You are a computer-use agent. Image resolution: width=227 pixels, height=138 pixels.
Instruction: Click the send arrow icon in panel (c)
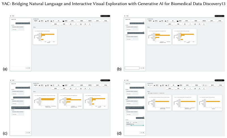29,133
